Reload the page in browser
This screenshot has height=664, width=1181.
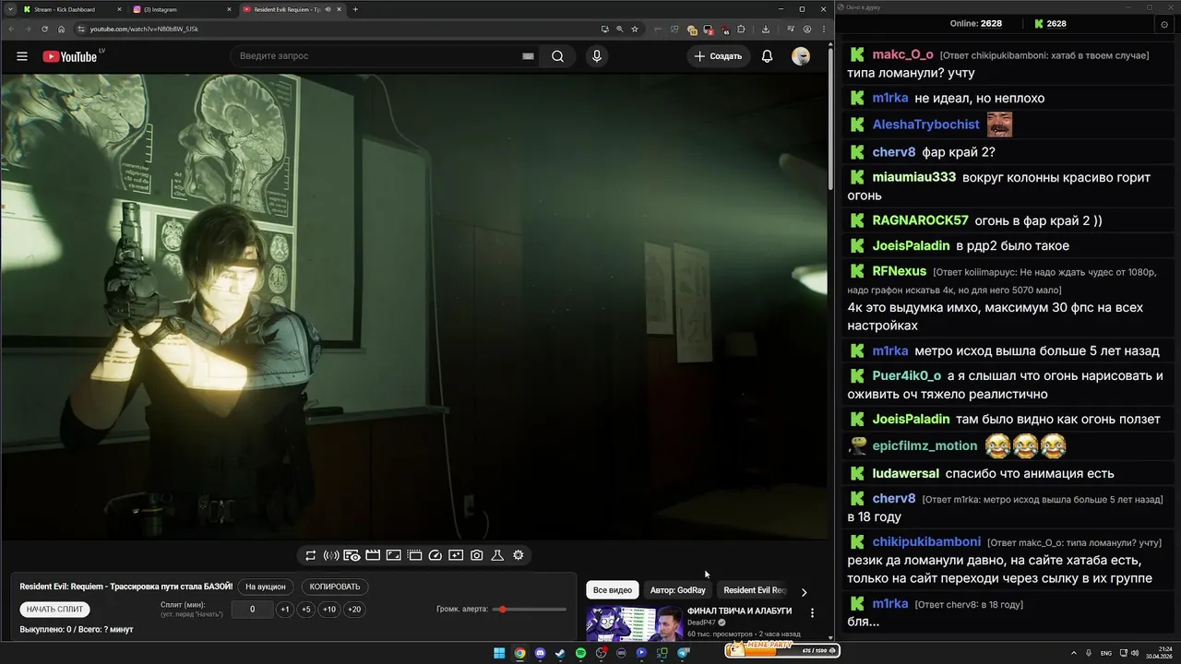tap(45, 29)
